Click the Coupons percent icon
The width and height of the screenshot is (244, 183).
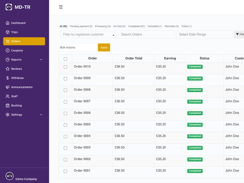[x=7, y=50]
